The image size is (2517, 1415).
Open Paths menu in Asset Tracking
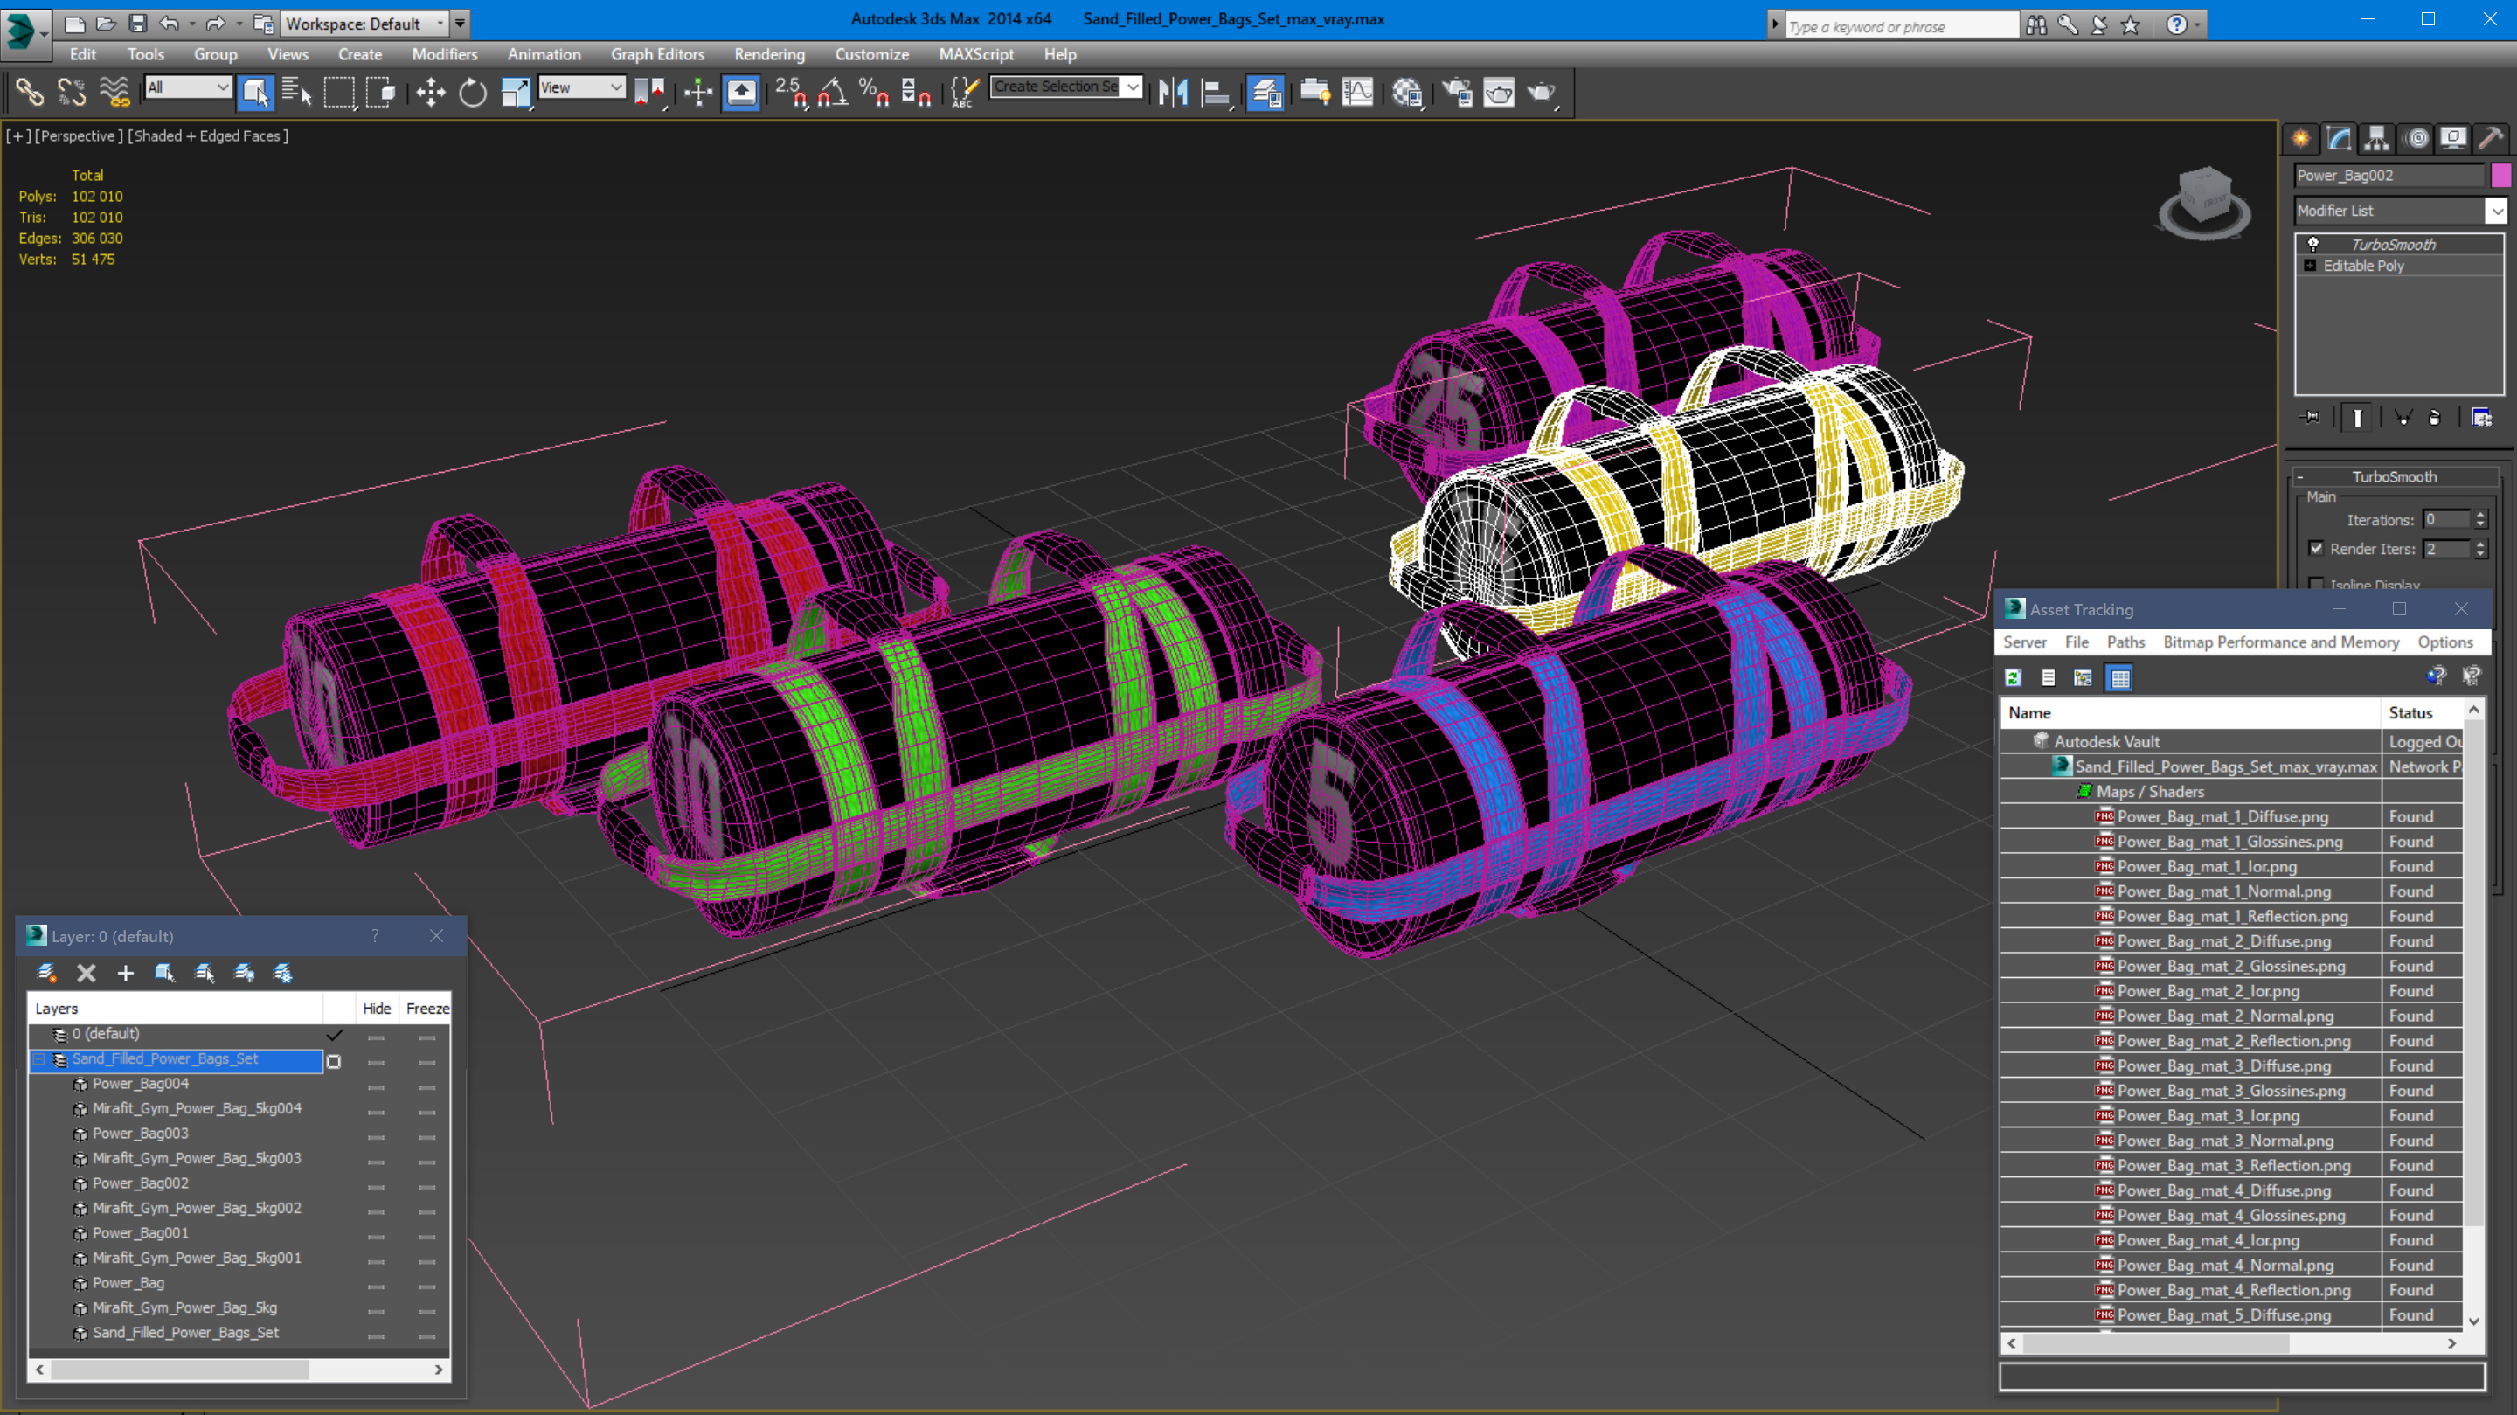[2125, 642]
